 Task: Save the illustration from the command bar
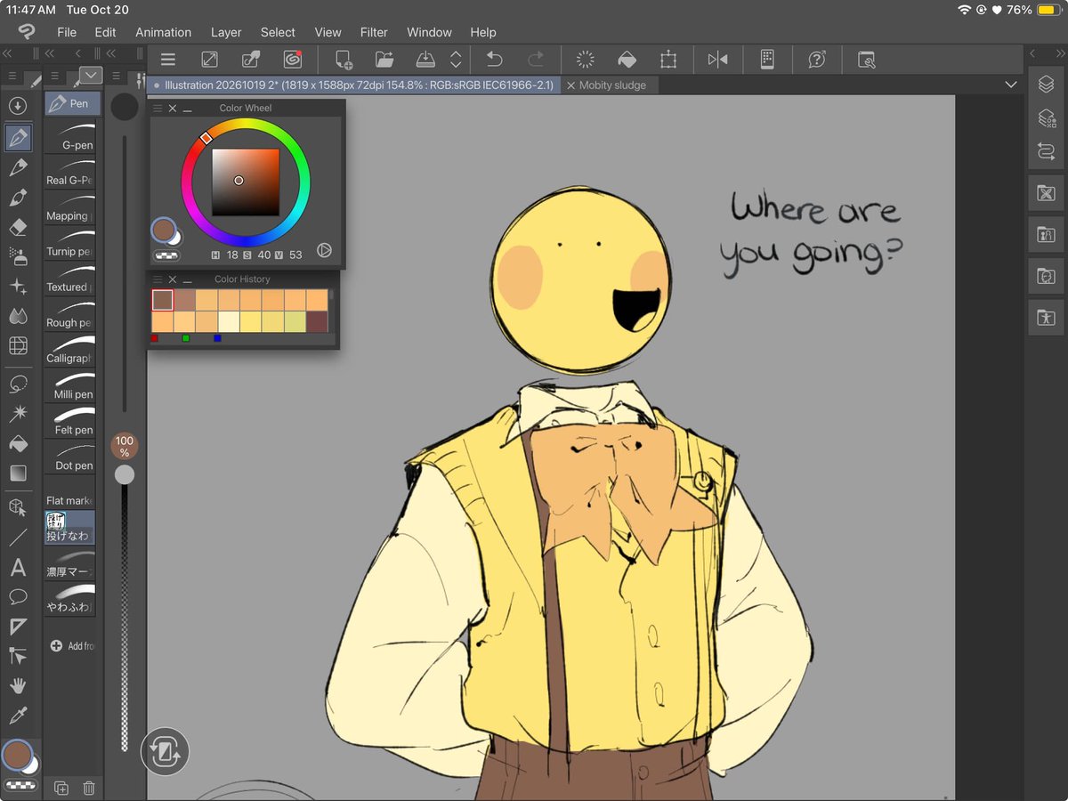(425, 60)
